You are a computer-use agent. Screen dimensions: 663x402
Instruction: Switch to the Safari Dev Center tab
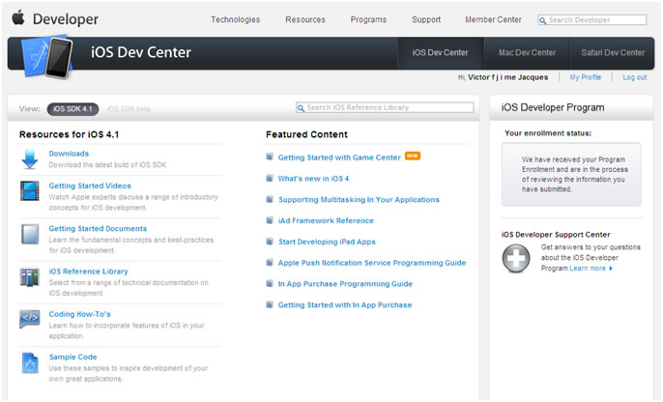tap(613, 52)
